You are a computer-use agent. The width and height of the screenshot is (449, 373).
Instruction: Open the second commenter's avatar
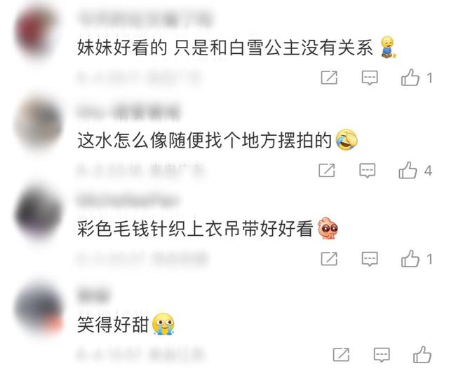tap(39, 125)
